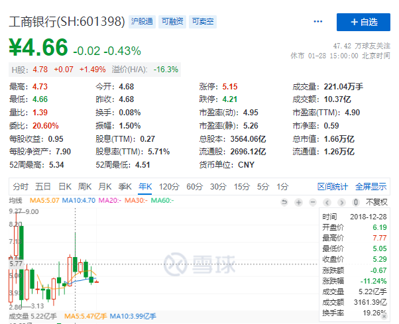Click the tooltip date 2018-12-28
Image resolution: width=399 pixels, height=324 pixels.
click(x=369, y=217)
